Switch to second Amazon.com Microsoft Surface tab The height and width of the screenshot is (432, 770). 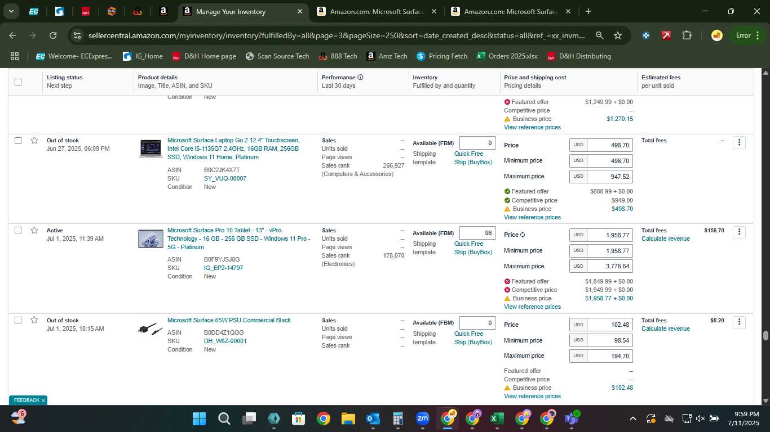coord(511,11)
